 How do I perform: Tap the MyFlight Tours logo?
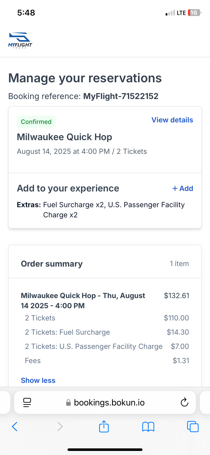(x=20, y=40)
